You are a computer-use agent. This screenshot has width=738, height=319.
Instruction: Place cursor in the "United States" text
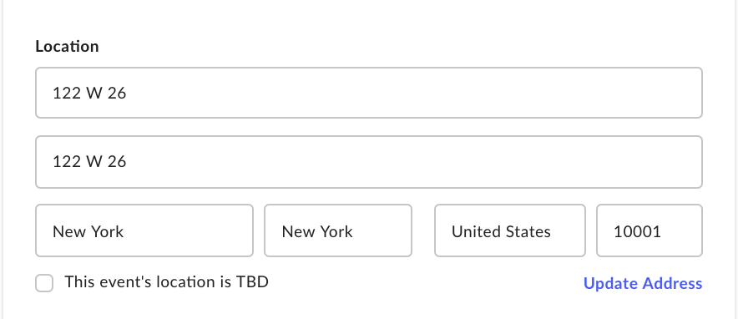501,231
